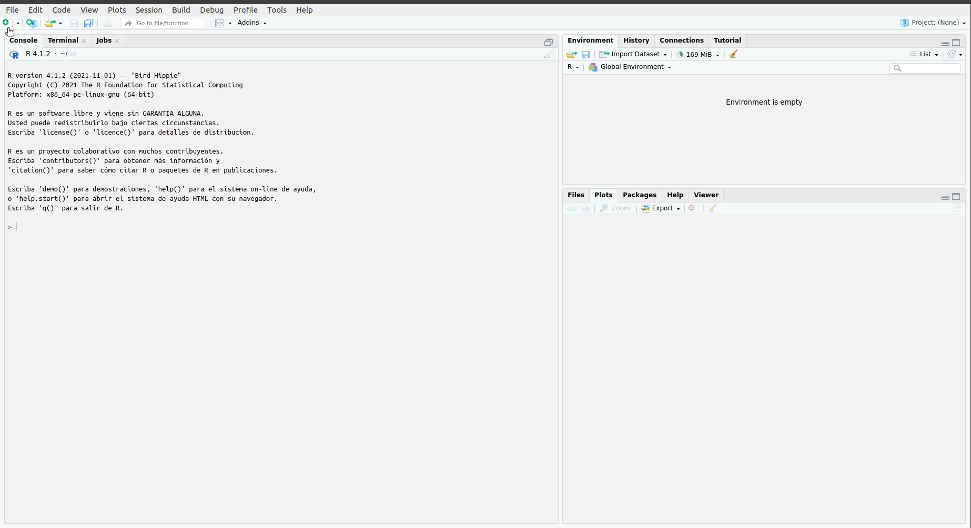Screen dimensions: 971x528
Task: Clear environment objects with broom icon
Action: [x=733, y=54]
